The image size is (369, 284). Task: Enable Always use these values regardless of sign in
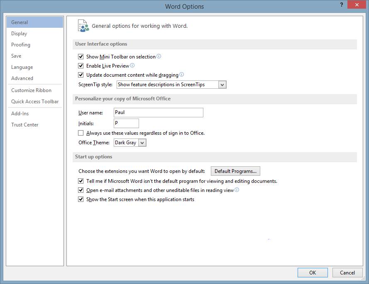pyautogui.click(x=81, y=133)
